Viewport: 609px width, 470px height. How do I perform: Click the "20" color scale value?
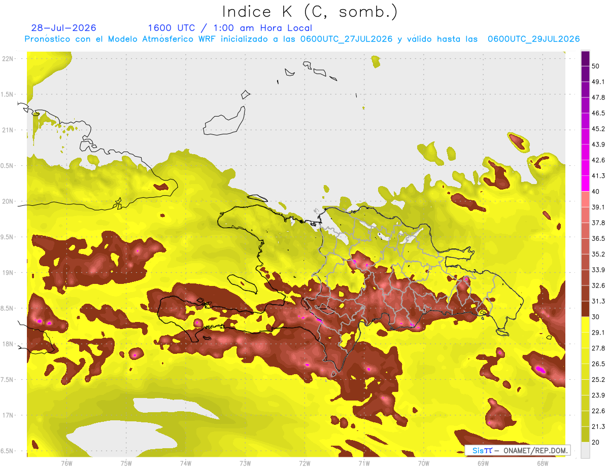595,442
